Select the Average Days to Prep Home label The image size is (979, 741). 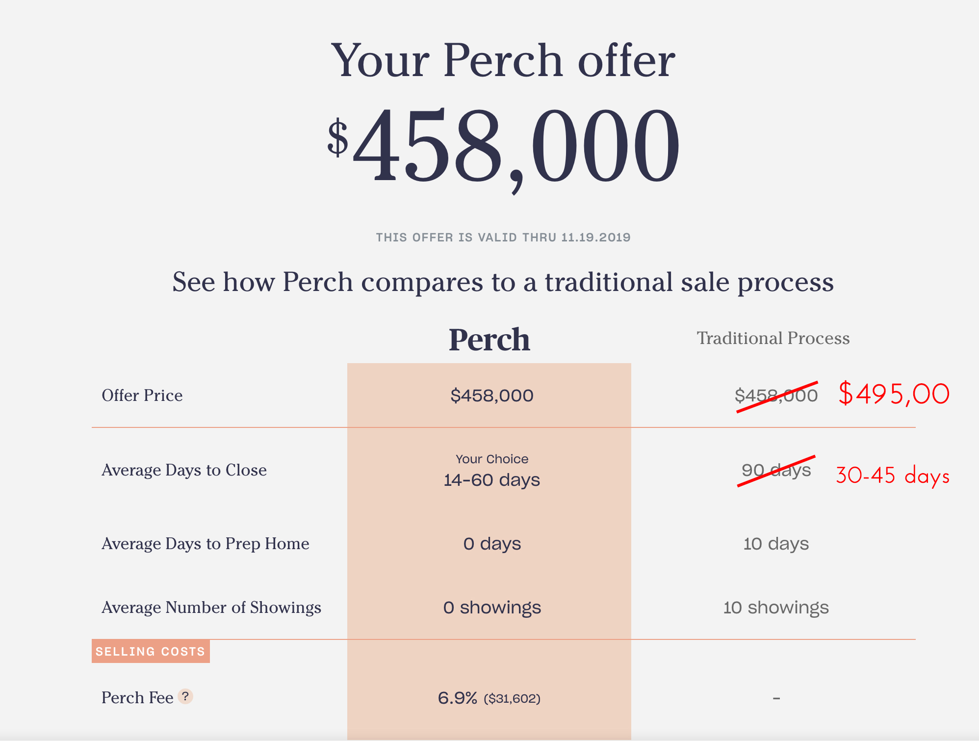point(206,544)
